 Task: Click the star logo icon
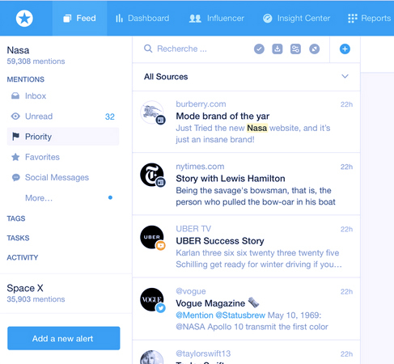[24, 19]
